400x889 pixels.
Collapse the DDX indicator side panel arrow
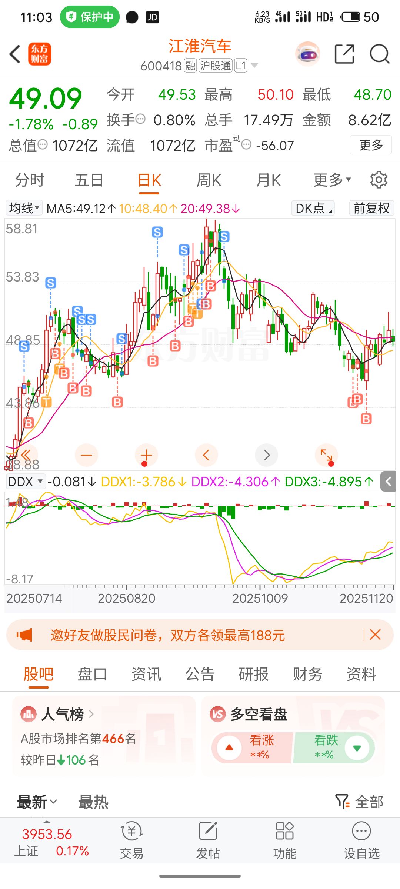click(x=388, y=482)
